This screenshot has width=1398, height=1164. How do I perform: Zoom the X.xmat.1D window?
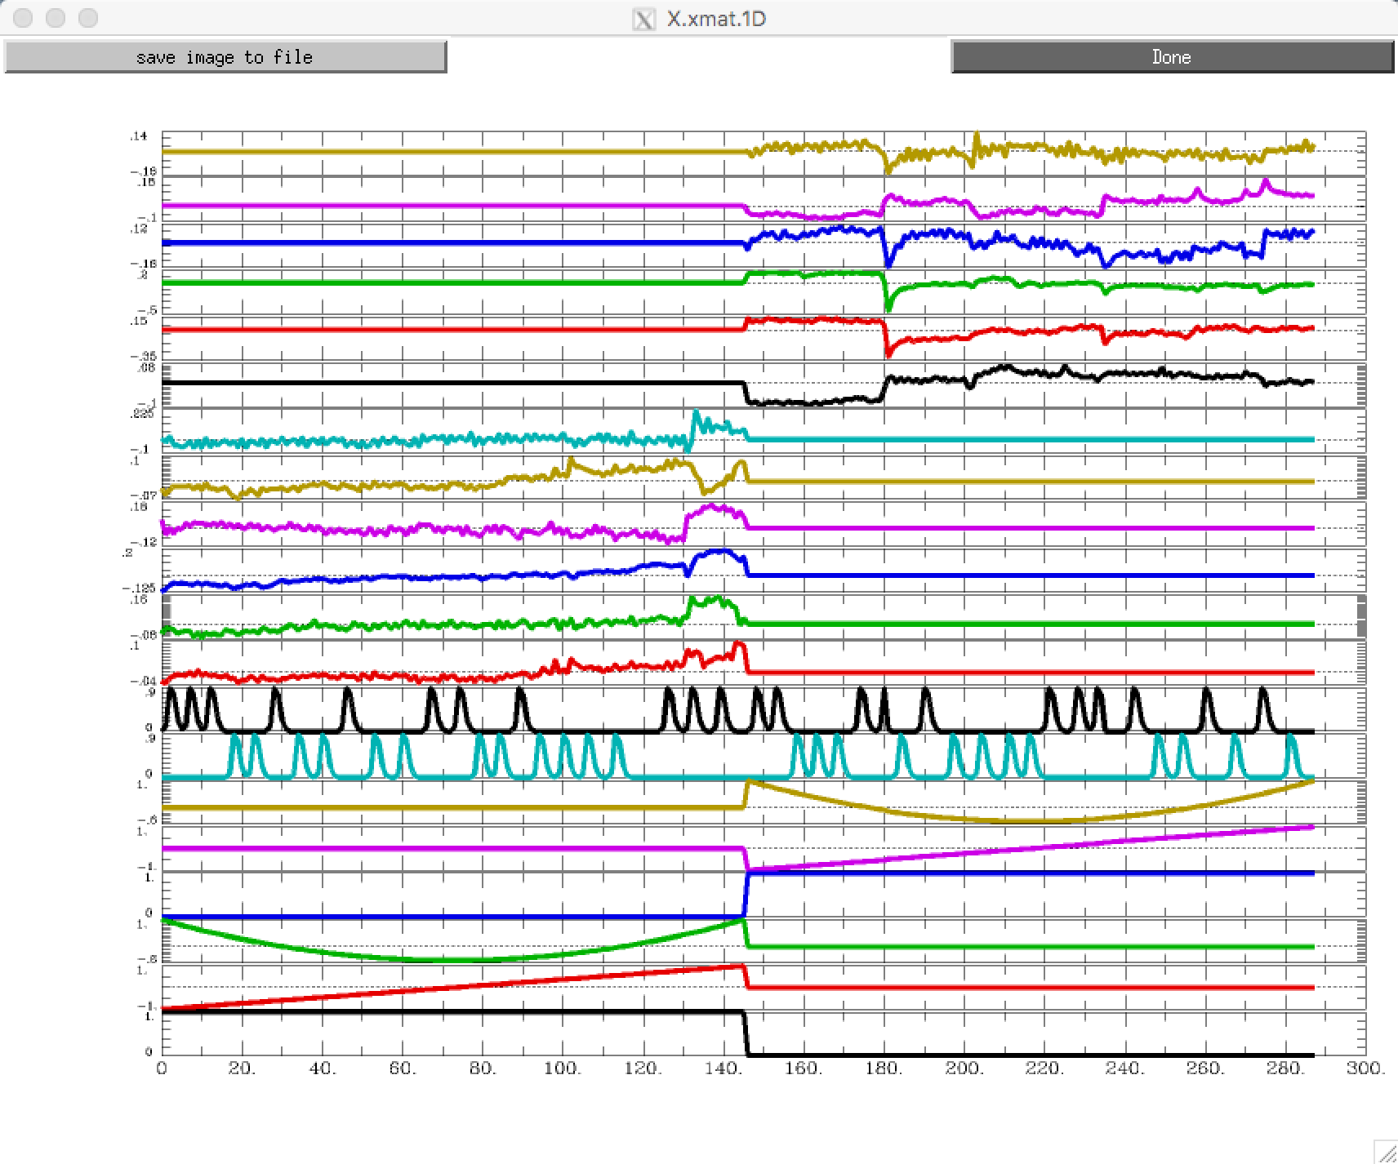pos(87,18)
